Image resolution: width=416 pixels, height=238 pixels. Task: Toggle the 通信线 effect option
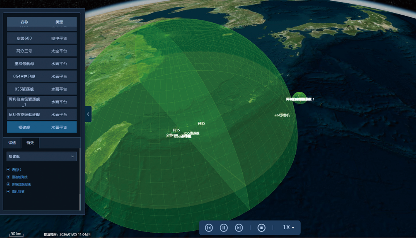tap(14, 170)
